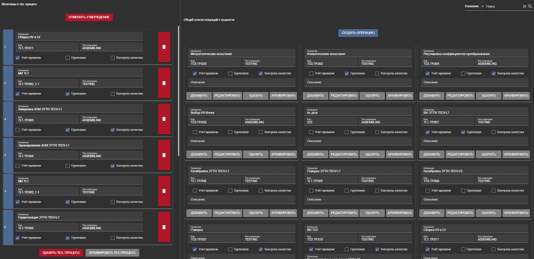534x259 pixels.
Task: Toggle "Контроль качества" for row 3 Лакировка АСМ
Action: pos(113,130)
